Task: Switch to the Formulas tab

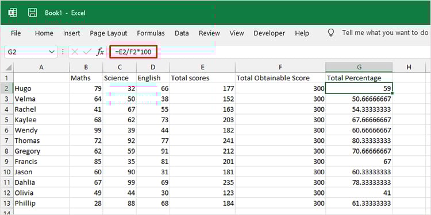Action: click(151, 33)
